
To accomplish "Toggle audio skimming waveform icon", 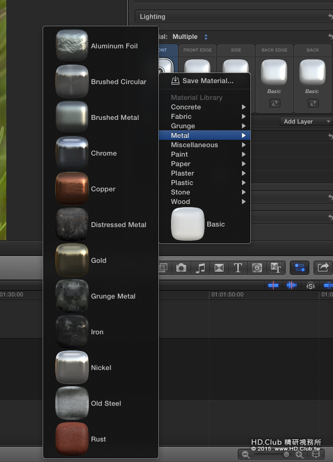I will (291, 285).
